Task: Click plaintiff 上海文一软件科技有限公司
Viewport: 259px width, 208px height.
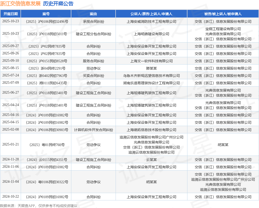Action: pyautogui.click(x=152, y=61)
